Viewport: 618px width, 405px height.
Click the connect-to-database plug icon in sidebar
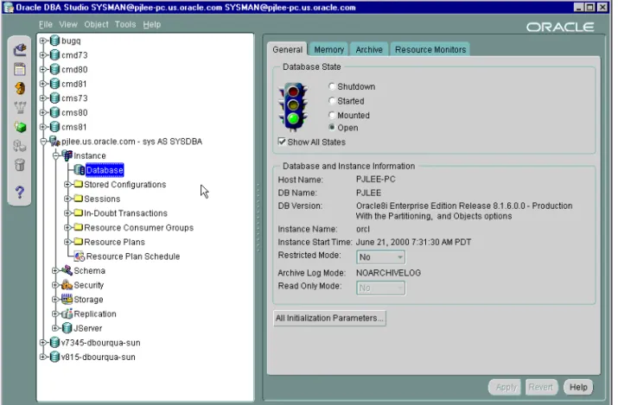(20, 50)
